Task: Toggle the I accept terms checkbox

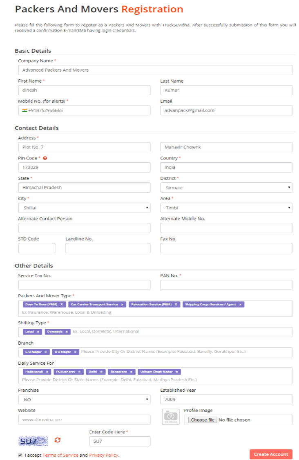Action: click(20, 455)
